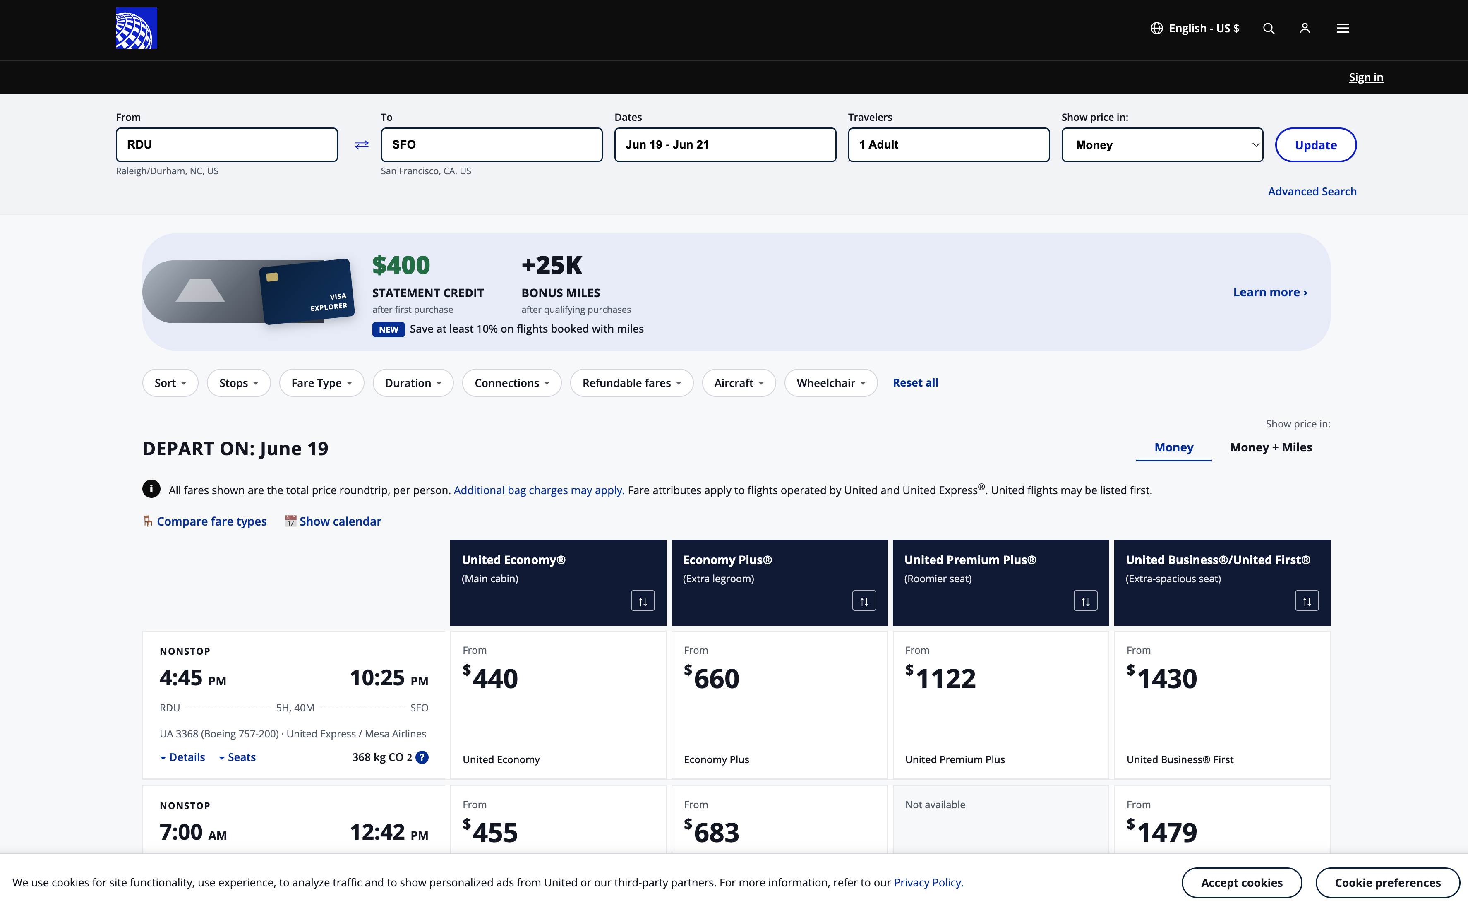Screen dimensions: 1468x903
Task: Select $440 United Economy fare
Action: coord(558,705)
